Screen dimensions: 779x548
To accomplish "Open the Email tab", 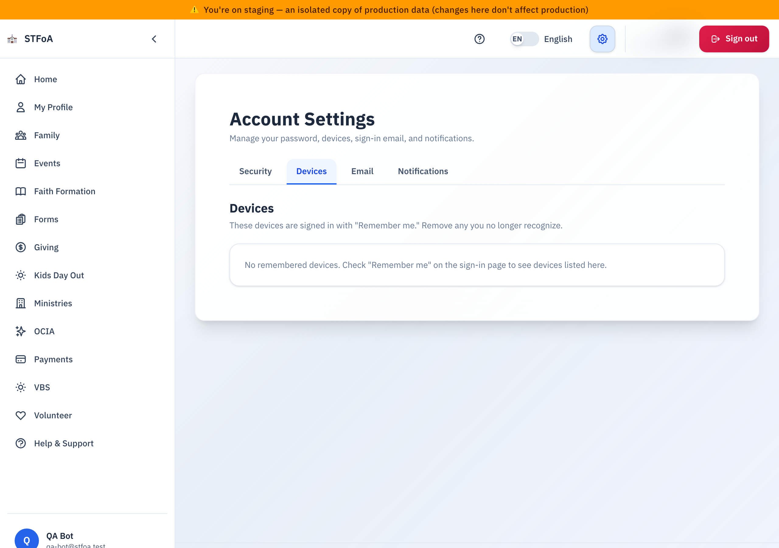I will tap(362, 171).
